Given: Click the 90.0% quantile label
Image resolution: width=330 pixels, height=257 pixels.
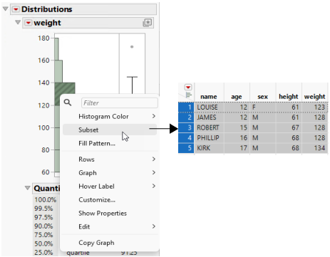Looking at the screenshot, I should 43,226.
